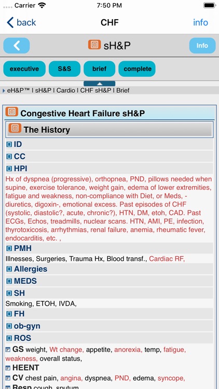Click the orange sH&P title icon
Viewport: 219px width, 389px height.
(94, 45)
